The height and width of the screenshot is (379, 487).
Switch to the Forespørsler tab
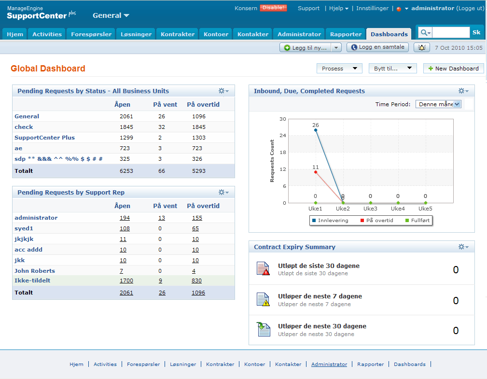[91, 34]
